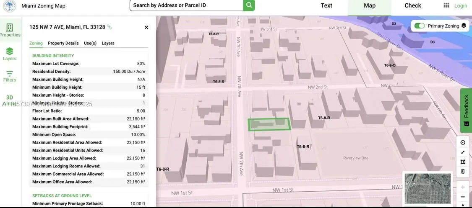472x208 pixels.
Task: Close the property details panel
Action: pyautogui.click(x=146, y=28)
